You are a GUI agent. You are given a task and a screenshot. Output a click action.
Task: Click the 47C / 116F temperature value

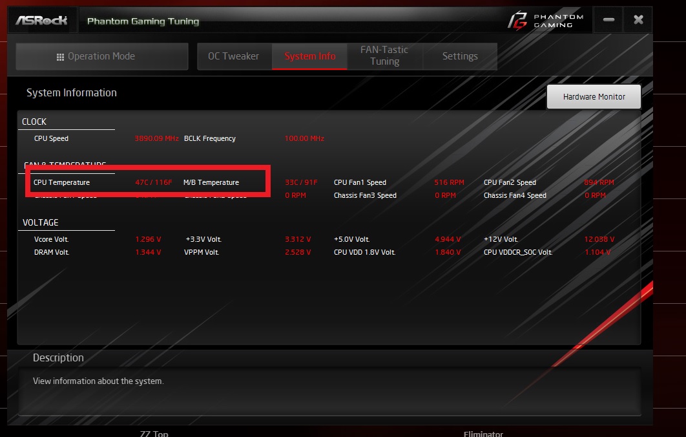point(154,182)
